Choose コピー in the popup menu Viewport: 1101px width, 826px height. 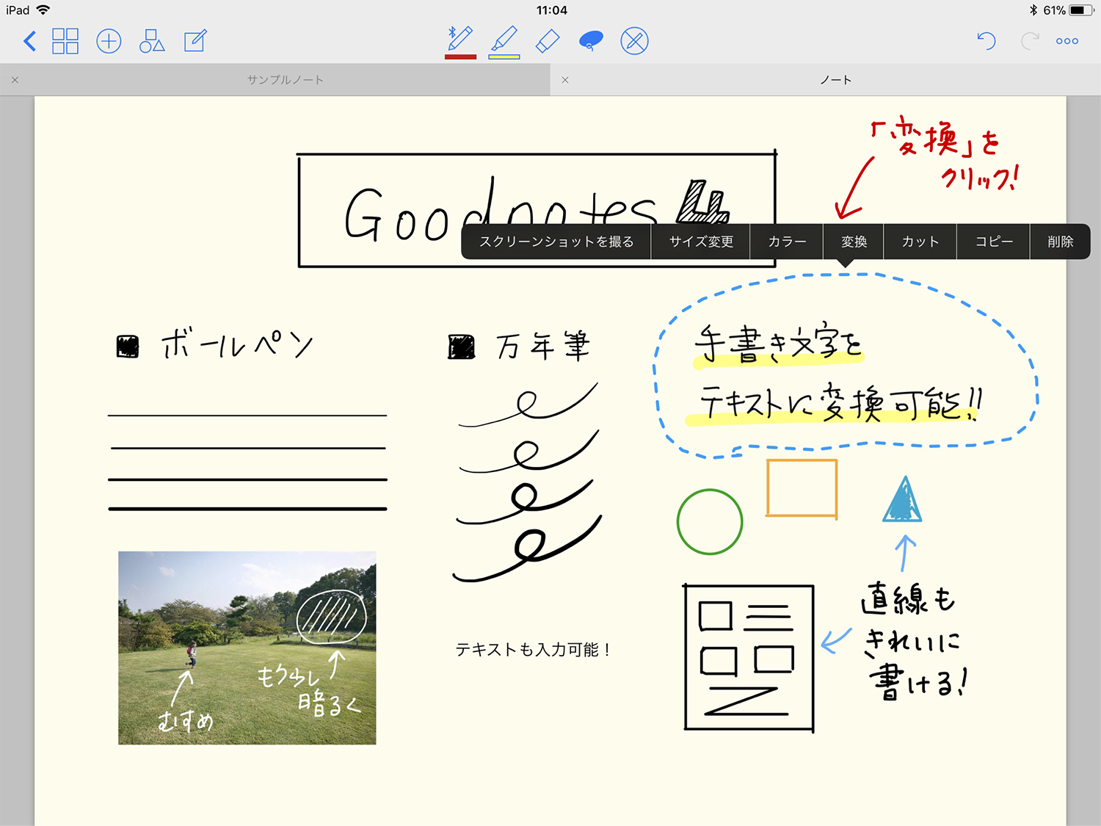point(994,242)
